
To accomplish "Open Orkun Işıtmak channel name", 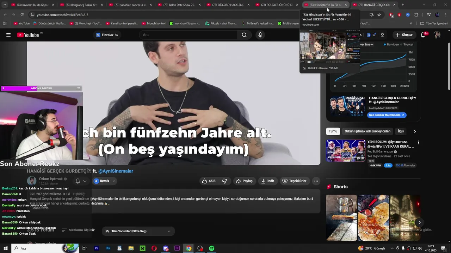I will (x=51, y=179).
